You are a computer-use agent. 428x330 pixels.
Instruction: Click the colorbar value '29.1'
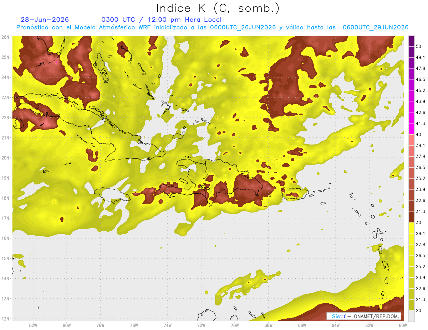point(421,234)
